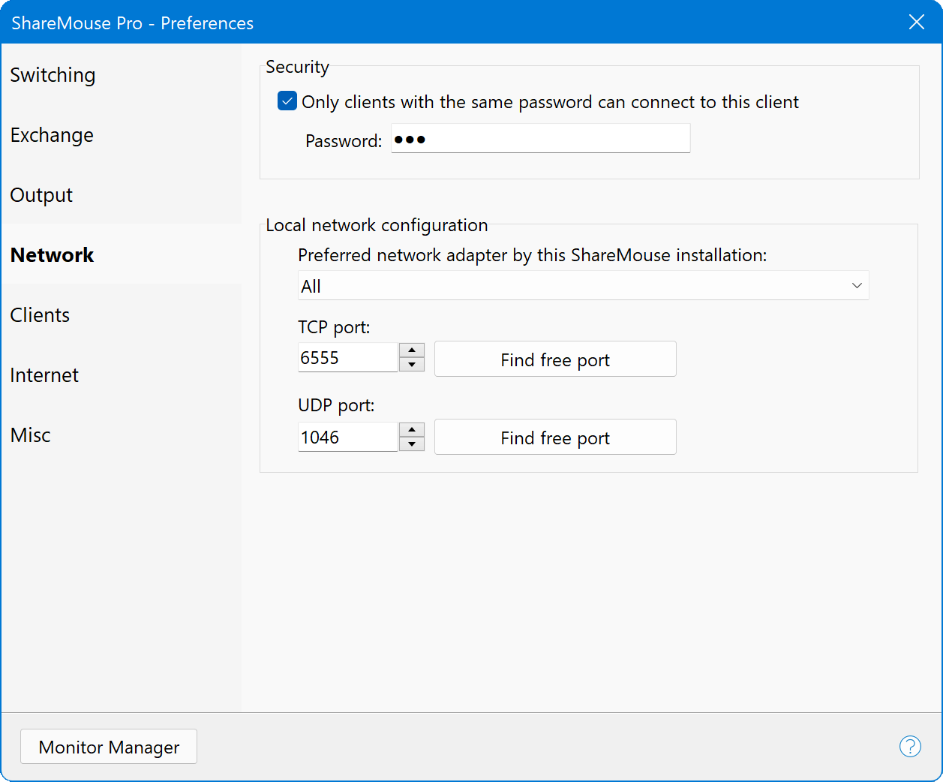Click the TCP port number field

point(347,358)
